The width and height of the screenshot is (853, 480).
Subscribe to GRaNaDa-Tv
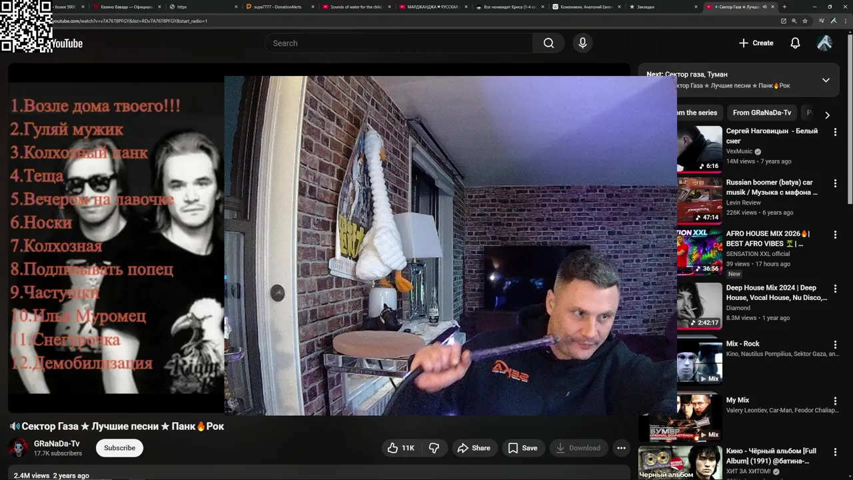(x=119, y=448)
